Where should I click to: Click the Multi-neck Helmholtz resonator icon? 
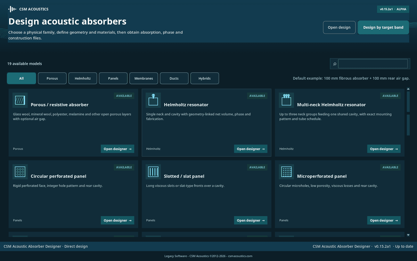pos(286,100)
